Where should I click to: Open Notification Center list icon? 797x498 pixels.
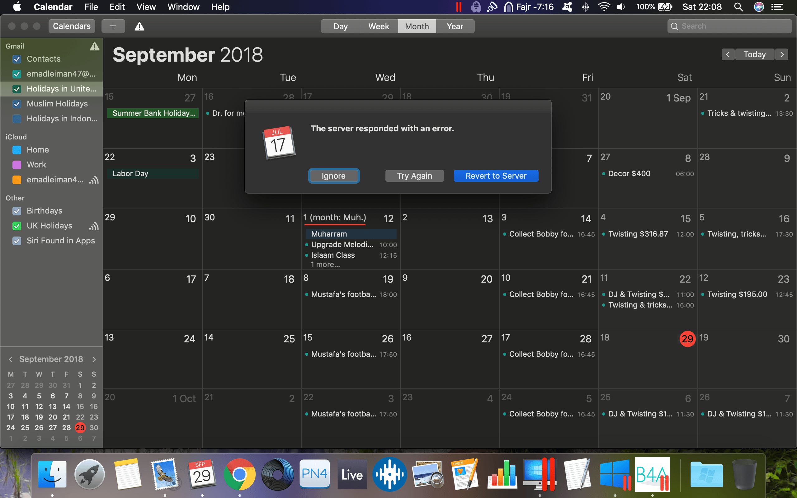click(x=777, y=7)
